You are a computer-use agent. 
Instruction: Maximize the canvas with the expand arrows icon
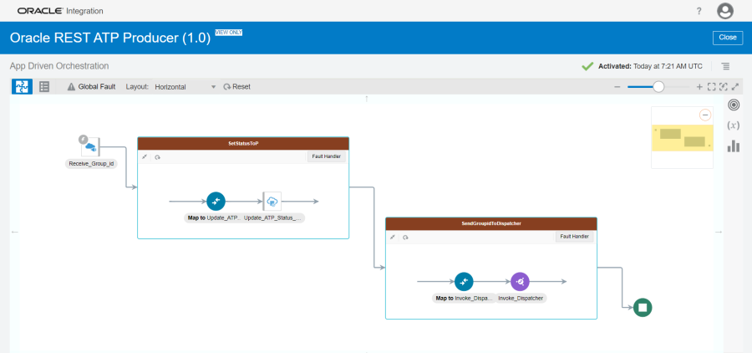(735, 87)
